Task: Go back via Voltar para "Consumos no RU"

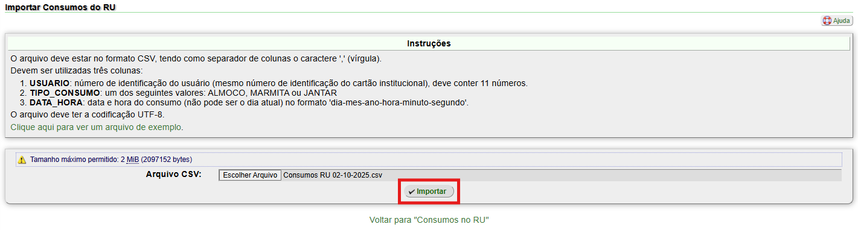Action: [429, 220]
